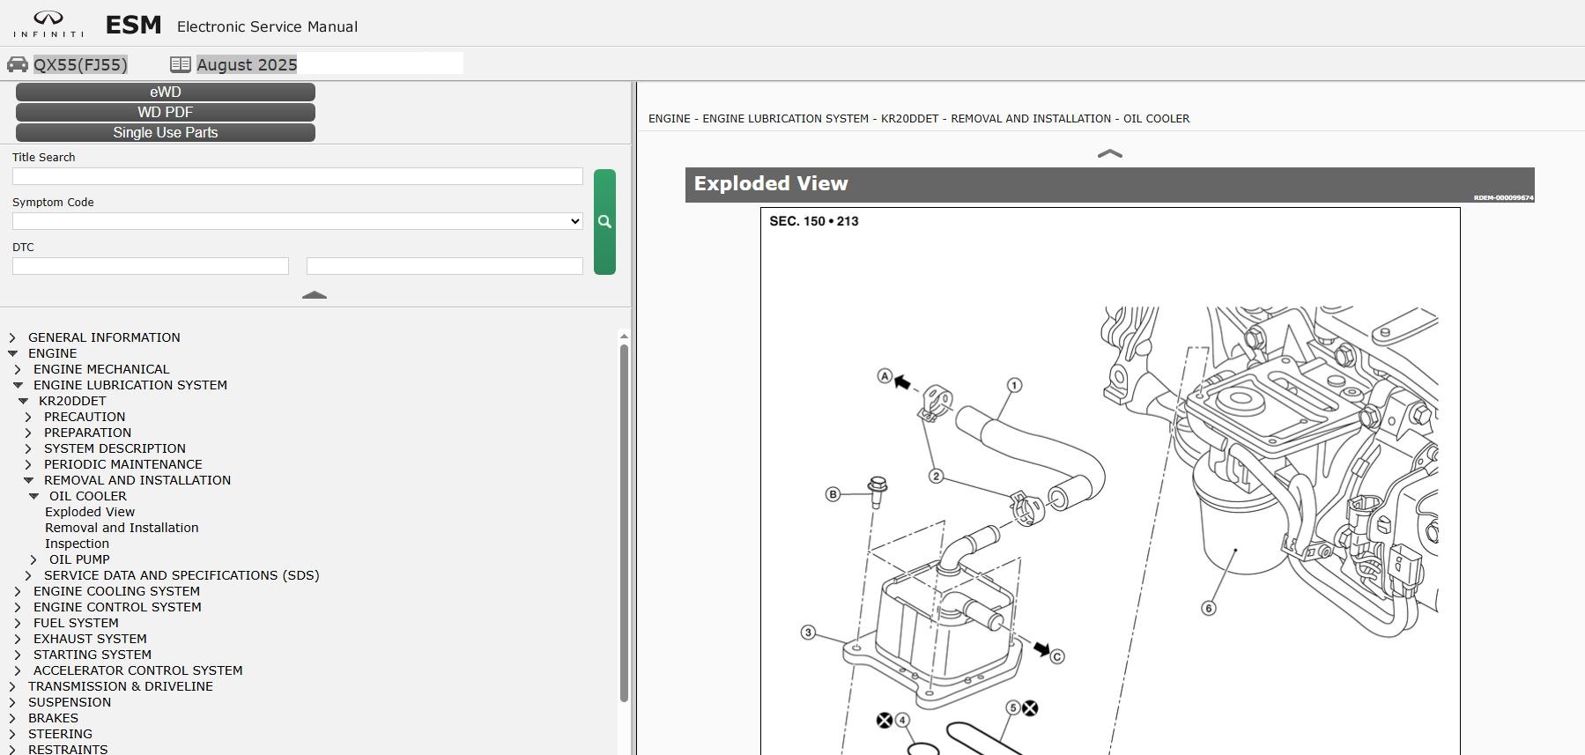Collapse the ENGINE tree node
Screen dimensions: 1585x755
[x=12, y=353]
